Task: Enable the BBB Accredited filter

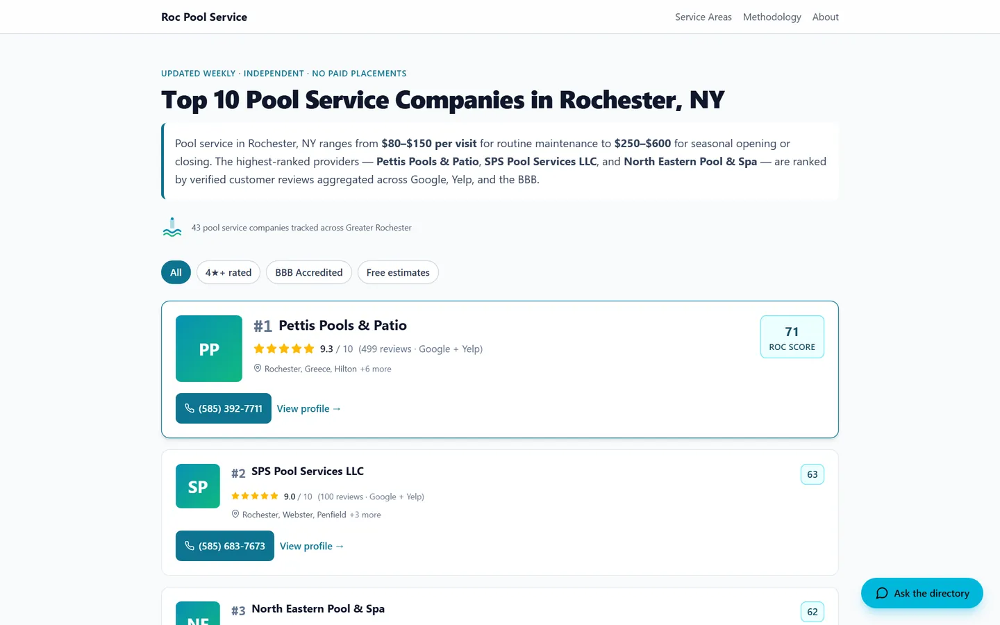Action: 309,272
